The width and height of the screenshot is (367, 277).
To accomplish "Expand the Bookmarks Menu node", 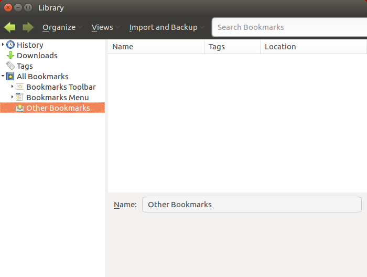I will 12,97.
